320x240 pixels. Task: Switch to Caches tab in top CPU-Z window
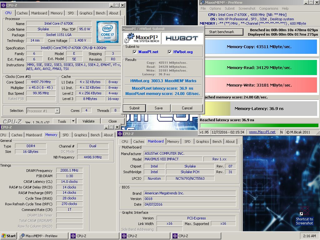point(22,13)
